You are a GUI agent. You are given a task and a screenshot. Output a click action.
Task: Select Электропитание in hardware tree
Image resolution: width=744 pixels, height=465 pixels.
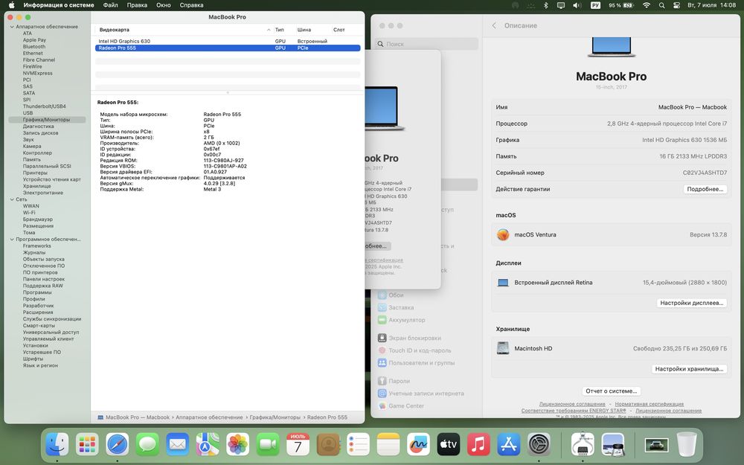pos(43,193)
